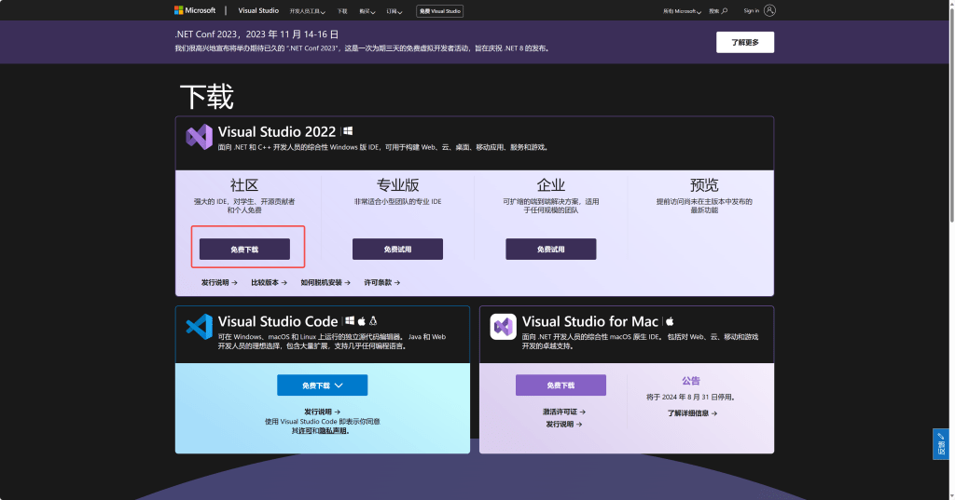The width and height of the screenshot is (955, 500).
Task: Click Linux penguin icon beside Visual Studio Code
Action: point(373,321)
